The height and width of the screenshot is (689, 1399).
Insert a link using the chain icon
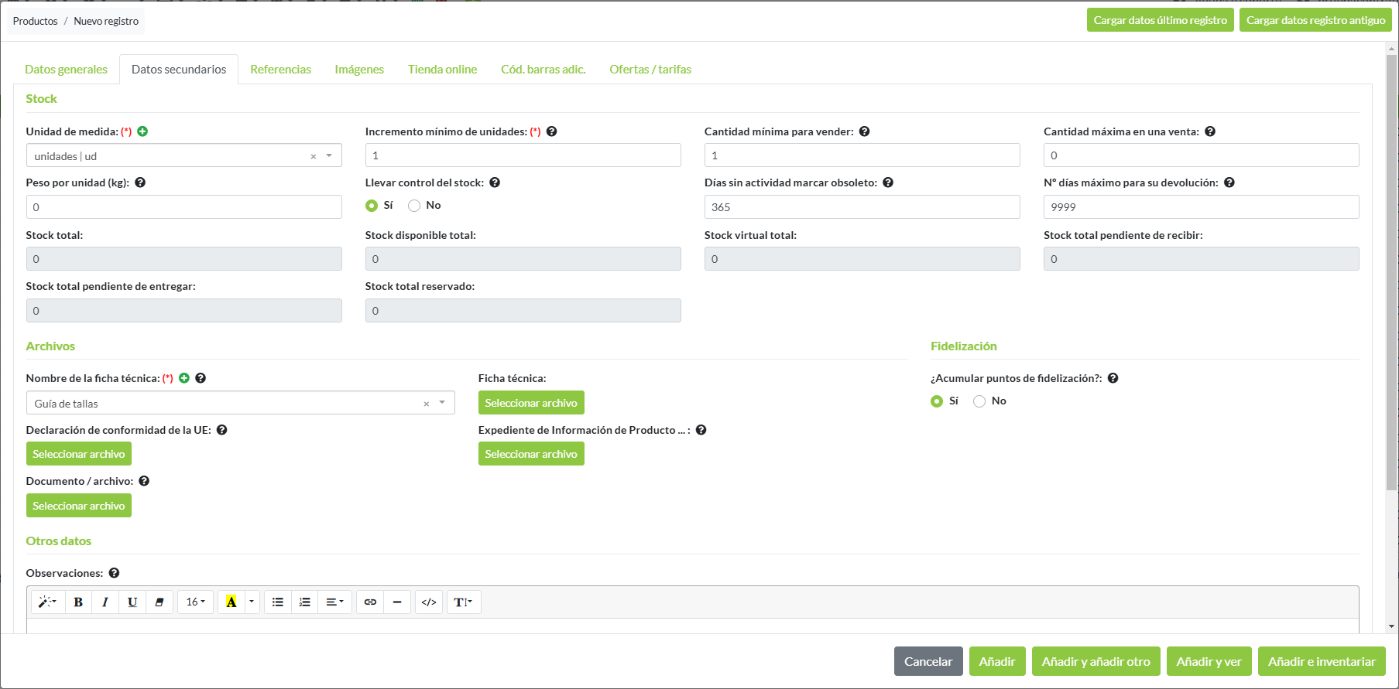(370, 602)
